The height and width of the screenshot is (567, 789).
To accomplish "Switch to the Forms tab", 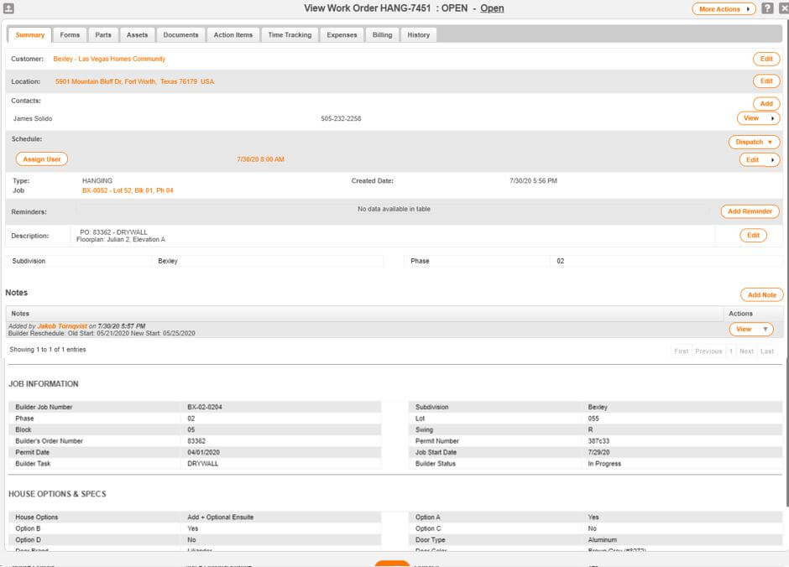I will tap(70, 34).
